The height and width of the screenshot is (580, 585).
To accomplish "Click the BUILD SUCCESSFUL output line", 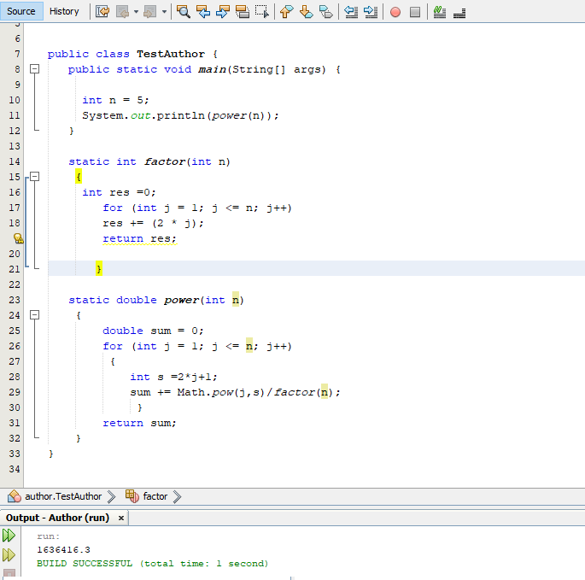I will [x=153, y=564].
